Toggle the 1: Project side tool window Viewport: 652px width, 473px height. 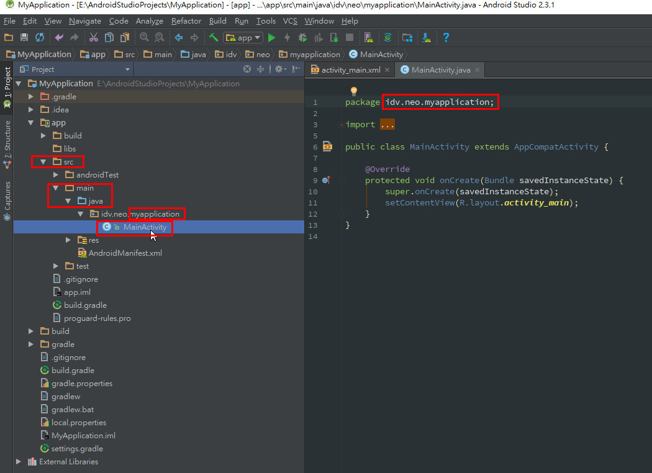pos(7,87)
